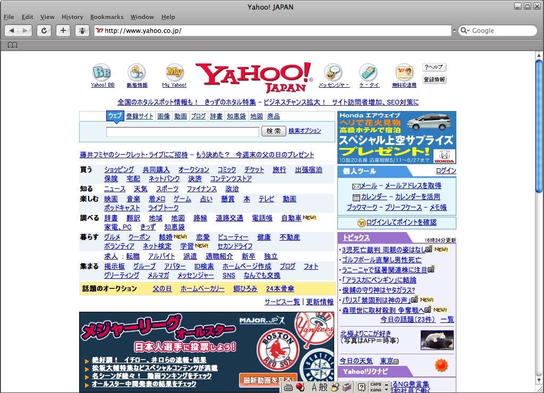
Task: Click the Yahoo! BB icon
Action: coord(101,72)
